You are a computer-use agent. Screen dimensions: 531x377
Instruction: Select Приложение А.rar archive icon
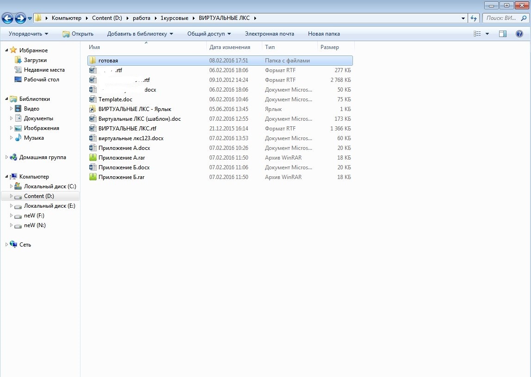pos(93,157)
